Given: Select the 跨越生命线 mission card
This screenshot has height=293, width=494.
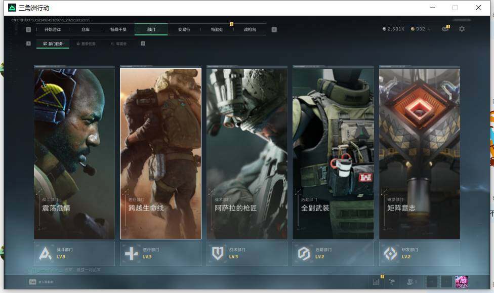Looking at the screenshot, I should tap(160, 153).
